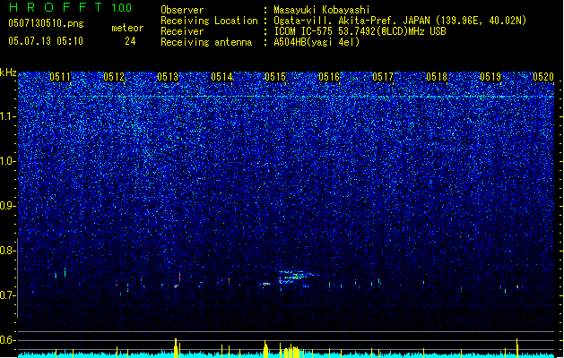Click the 0516 time marker
The image size is (564, 358).
point(329,77)
